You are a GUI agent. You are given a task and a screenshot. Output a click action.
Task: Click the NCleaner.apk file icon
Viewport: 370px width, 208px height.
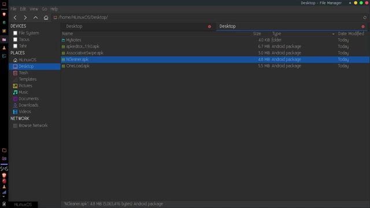point(63,60)
